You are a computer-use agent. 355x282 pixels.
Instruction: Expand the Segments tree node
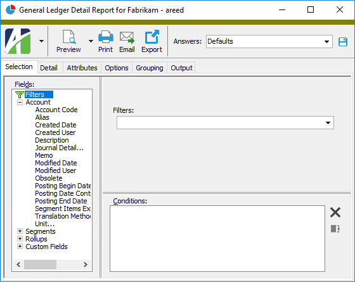(20, 231)
